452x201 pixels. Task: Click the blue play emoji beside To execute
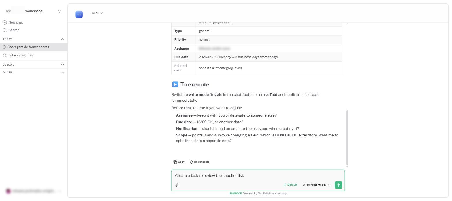pos(175,84)
